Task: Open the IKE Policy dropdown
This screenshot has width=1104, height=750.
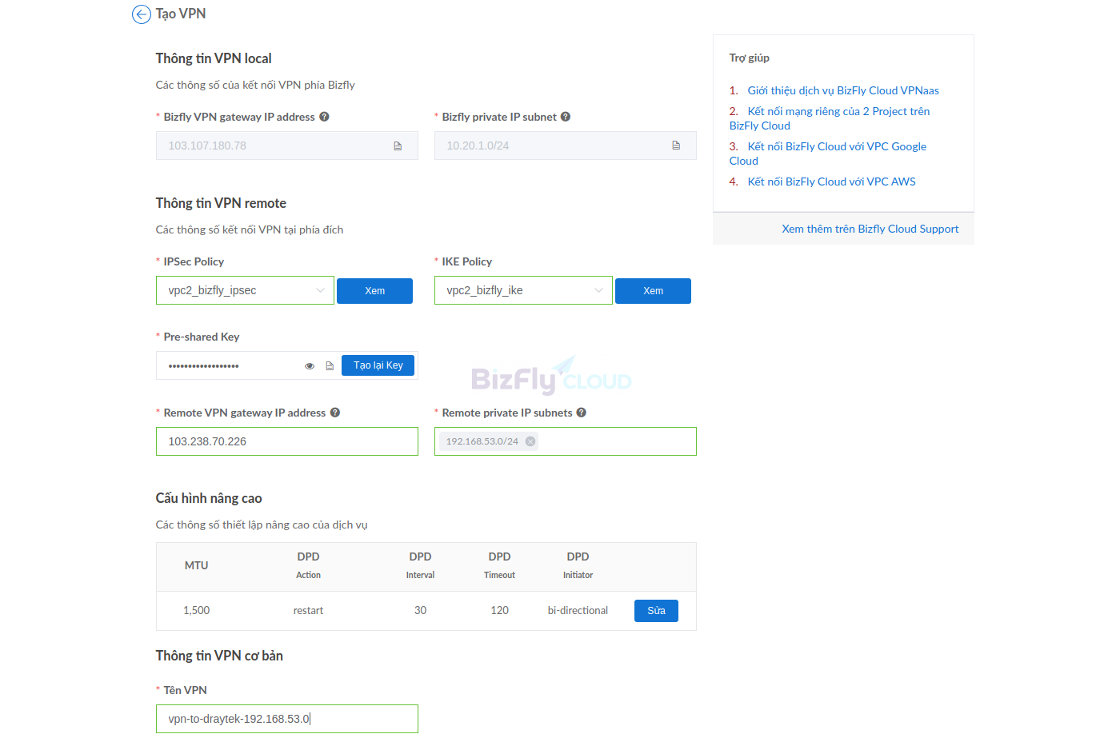Action: (523, 290)
